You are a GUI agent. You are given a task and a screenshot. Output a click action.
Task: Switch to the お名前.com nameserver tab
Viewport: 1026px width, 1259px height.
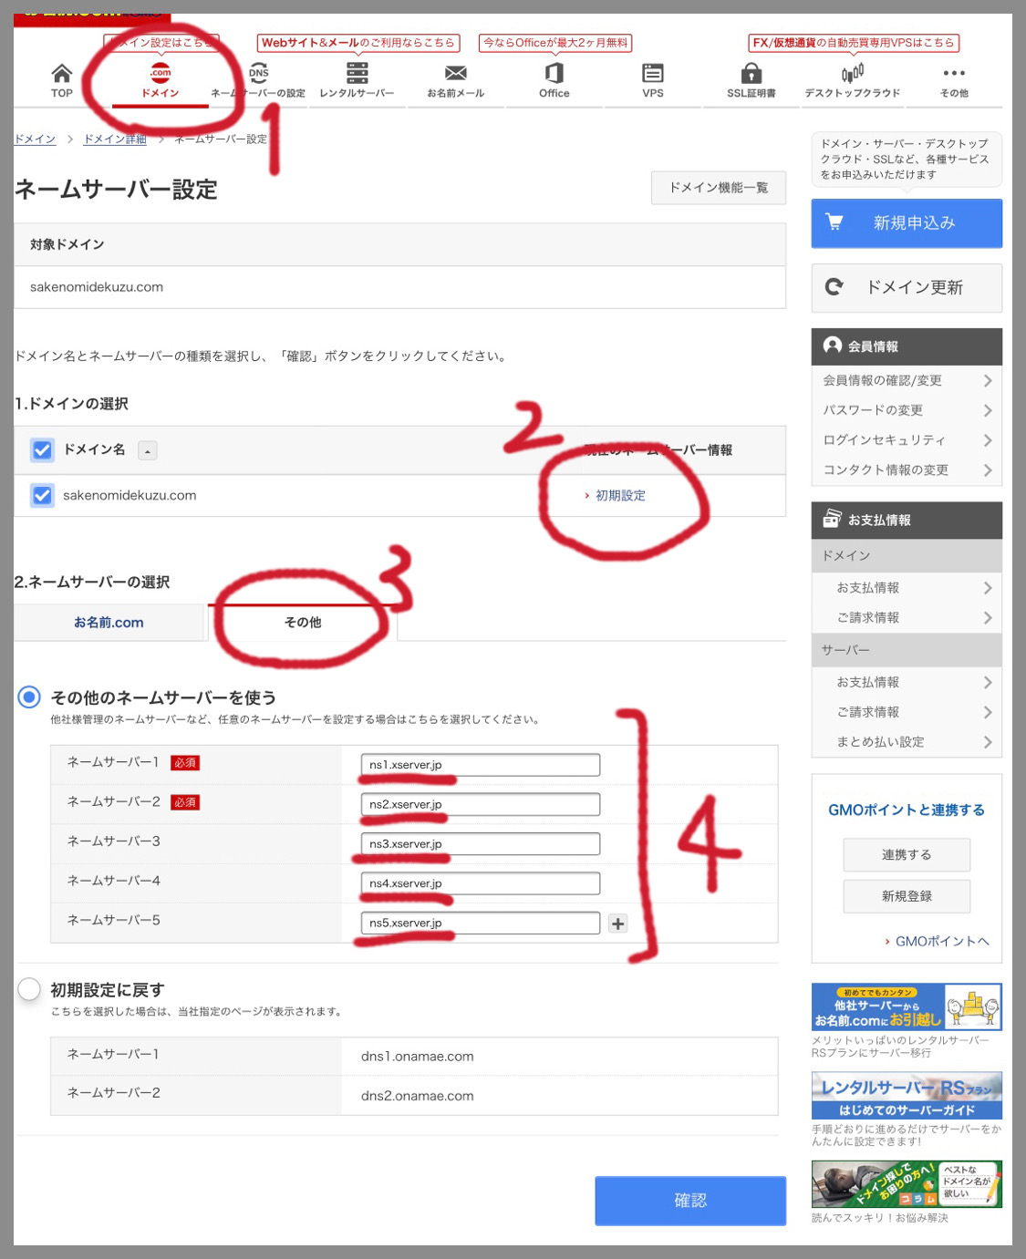109,623
